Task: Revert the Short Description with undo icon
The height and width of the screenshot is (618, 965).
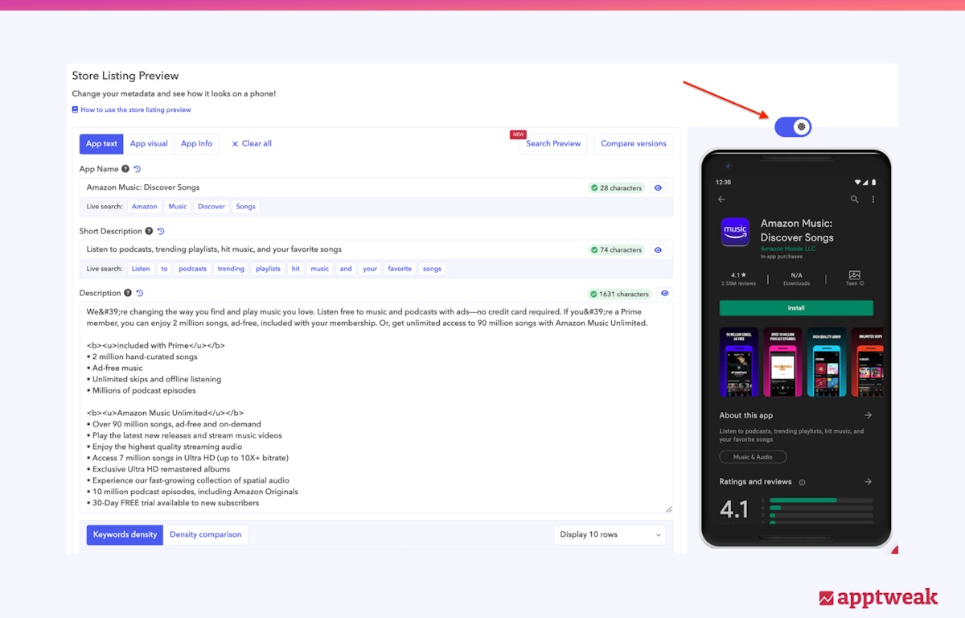Action: [x=161, y=231]
